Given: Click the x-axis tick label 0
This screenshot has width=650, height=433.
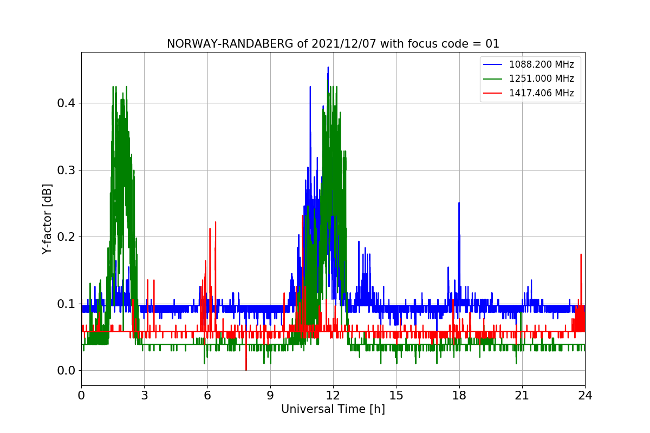Looking at the screenshot, I should click(81, 395).
